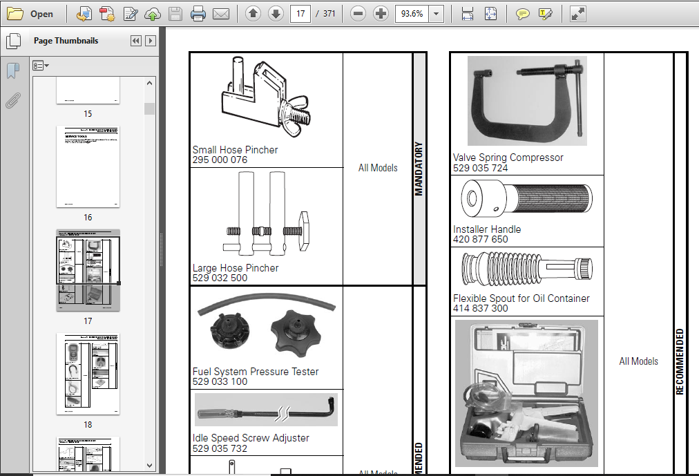
Task: Click the part number 529 032 500
Action: tap(220, 278)
